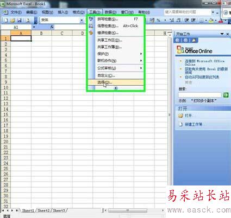Viewport: 231px width, 218px height.
Task: Switch to the Sheet1 tab
Action: click(28, 210)
